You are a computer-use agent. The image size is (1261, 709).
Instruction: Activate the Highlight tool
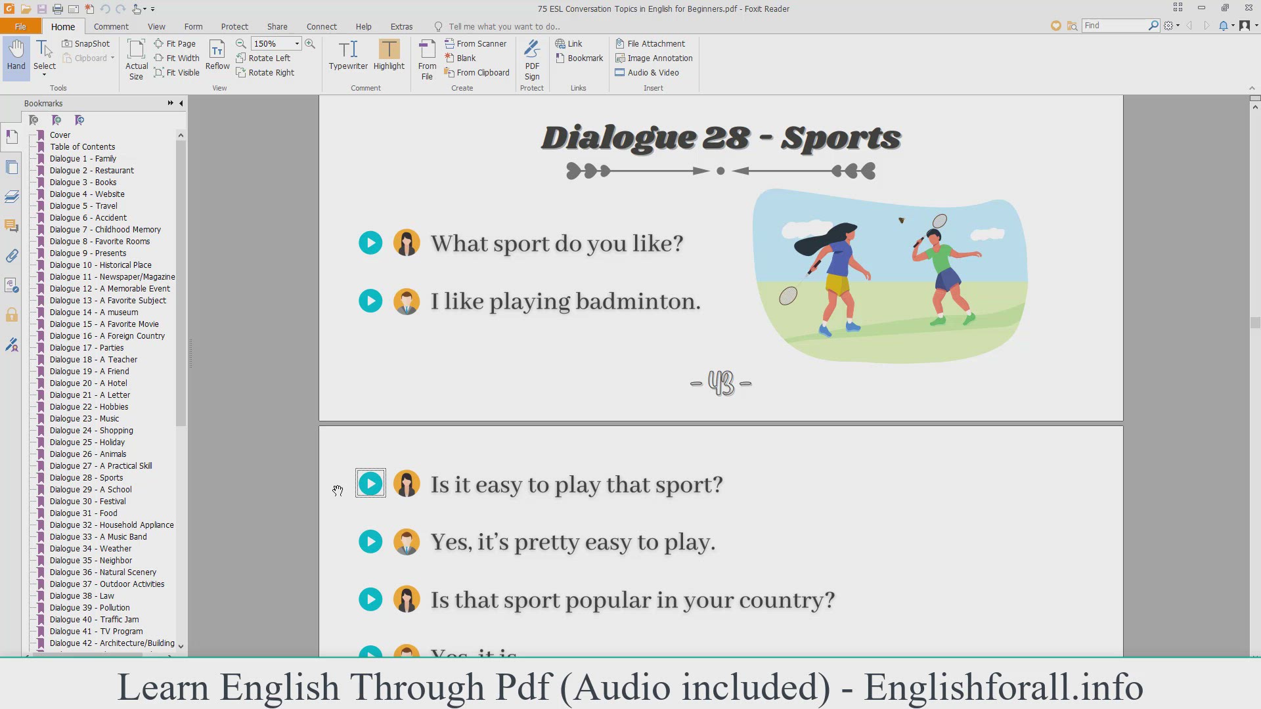389,55
